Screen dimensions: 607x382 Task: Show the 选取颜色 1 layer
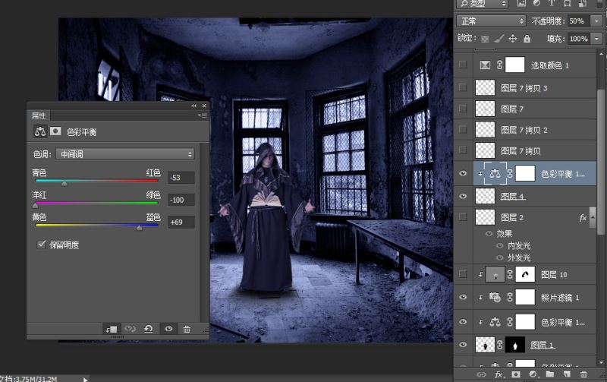click(x=463, y=65)
